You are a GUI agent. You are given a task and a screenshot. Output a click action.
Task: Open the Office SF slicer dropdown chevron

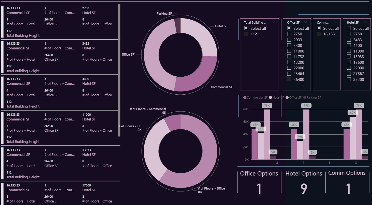click(305, 22)
